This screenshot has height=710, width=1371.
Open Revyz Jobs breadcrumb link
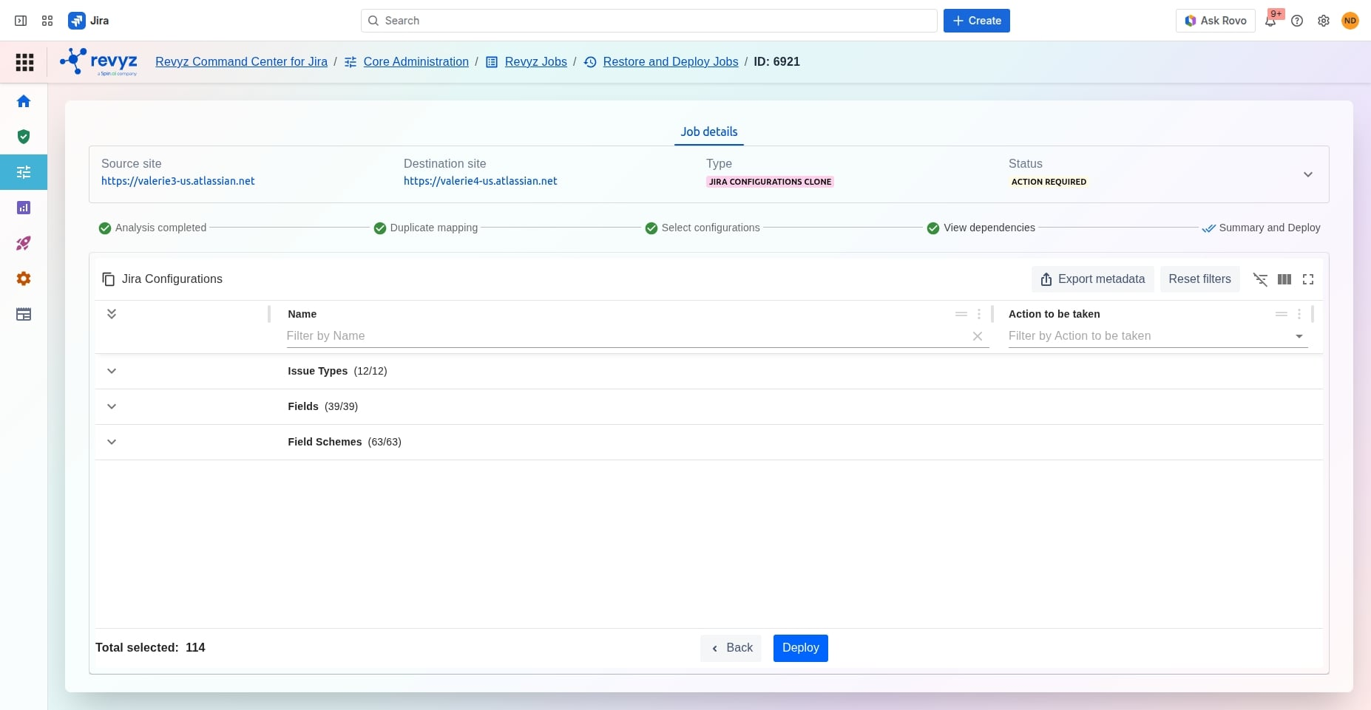pos(536,62)
